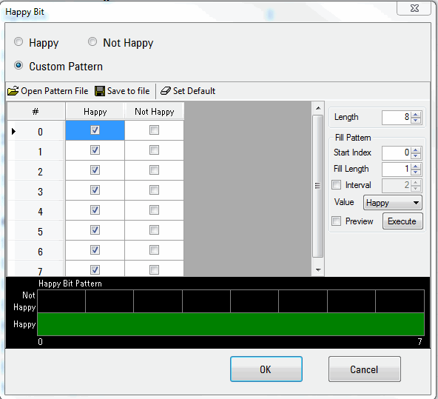Click the Save to file floppy icon
The width and height of the screenshot is (438, 399).
coord(100,91)
